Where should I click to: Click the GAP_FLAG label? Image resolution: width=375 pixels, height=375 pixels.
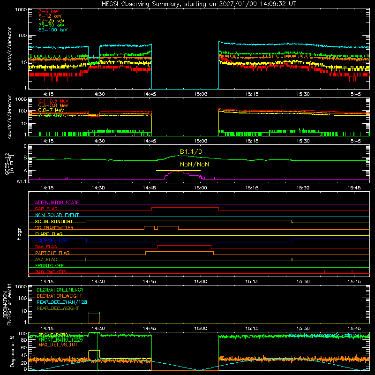pos(46,209)
